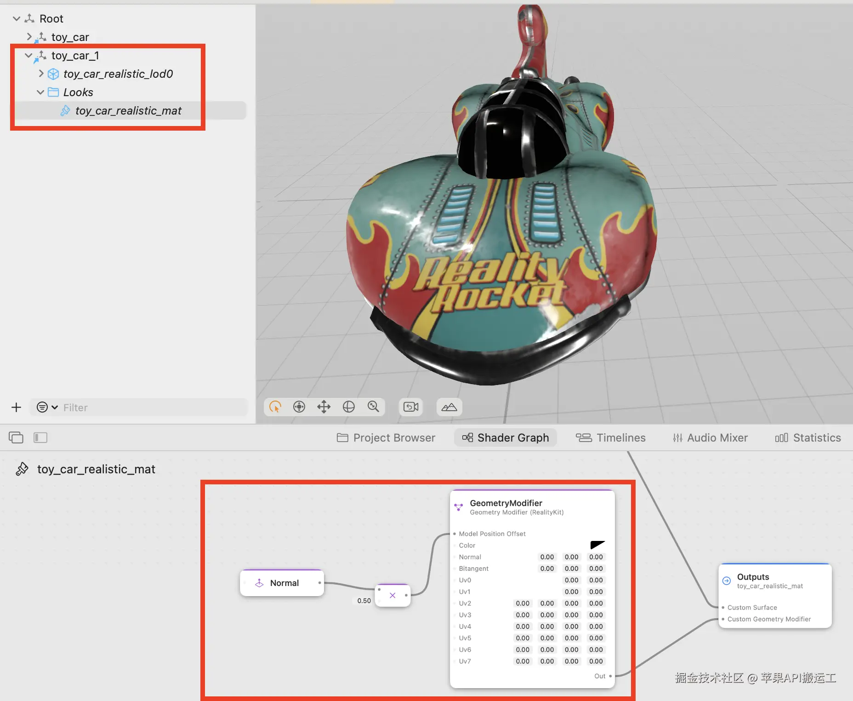Click the last Uv0 value field
Image resolution: width=853 pixels, height=701 pixels.
(596, 580)
